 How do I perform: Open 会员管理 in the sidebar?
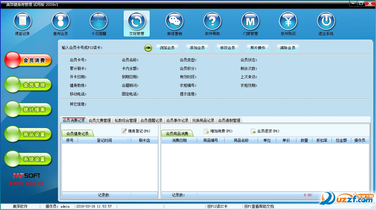point(28,85)
